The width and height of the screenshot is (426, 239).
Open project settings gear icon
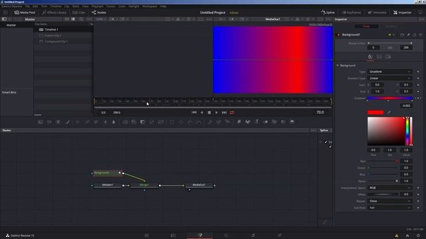pos(419,236)
